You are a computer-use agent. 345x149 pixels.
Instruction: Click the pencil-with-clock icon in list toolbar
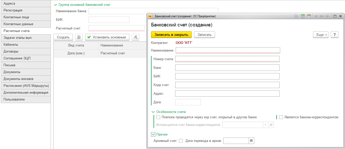136,37
